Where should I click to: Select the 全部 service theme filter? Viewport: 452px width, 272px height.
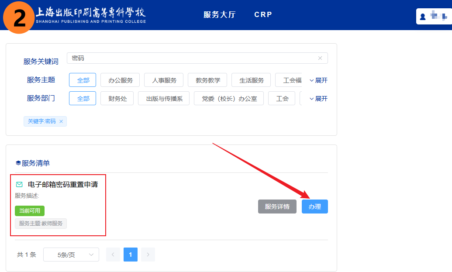[83, 80]
